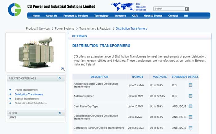Click the DETAILS column header
Viewport: 216px width, 134px height.
pos(193,77)
